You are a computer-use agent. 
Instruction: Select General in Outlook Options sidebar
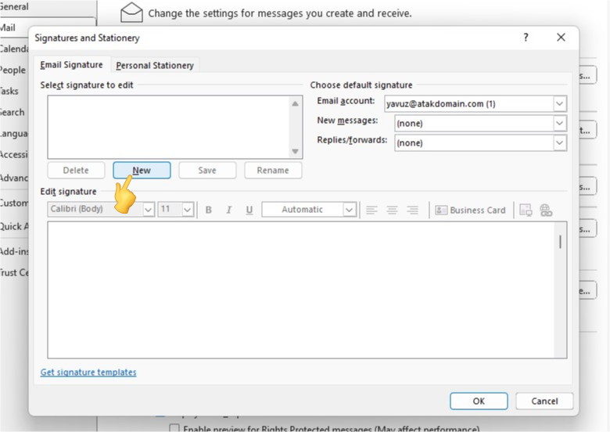click(14, 6)
